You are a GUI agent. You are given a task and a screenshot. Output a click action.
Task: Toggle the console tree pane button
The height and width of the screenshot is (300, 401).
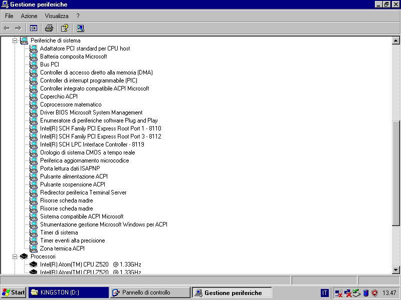[x=33, y=28]
